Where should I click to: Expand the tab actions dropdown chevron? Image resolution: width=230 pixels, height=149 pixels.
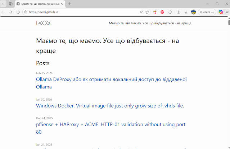click(3, 4)
